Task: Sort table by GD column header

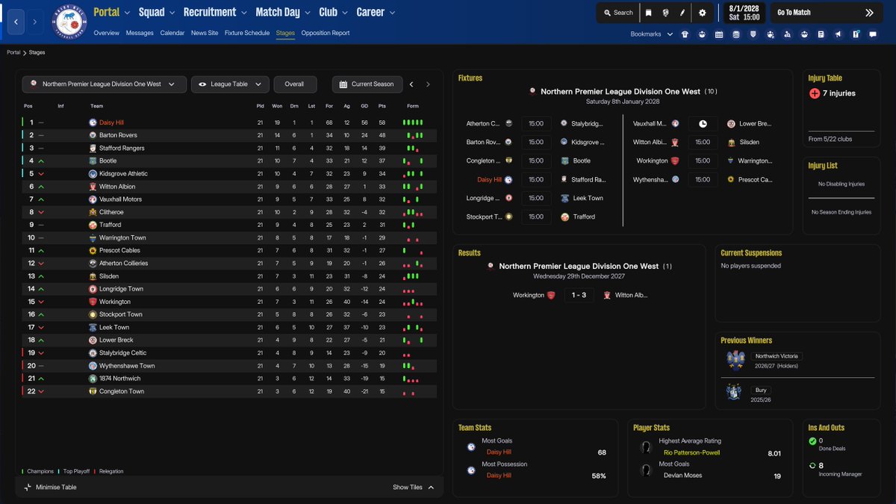Action: click(364, 106)
